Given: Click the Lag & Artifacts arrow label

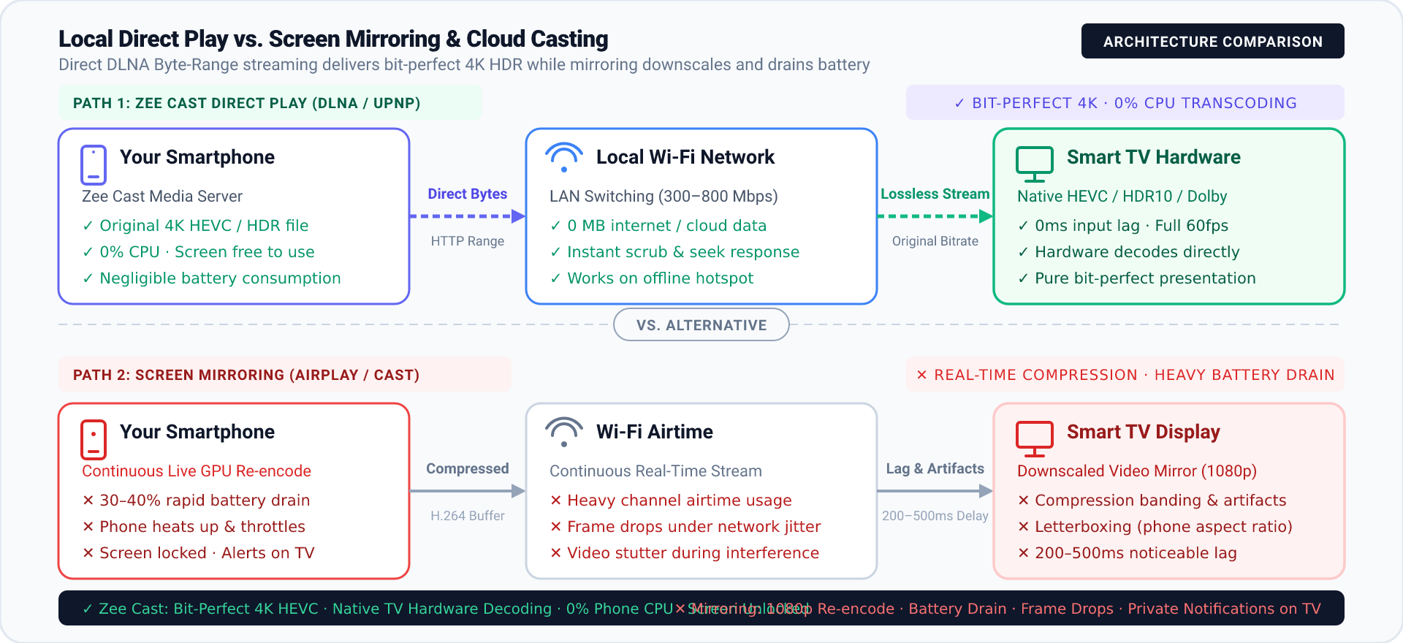Looking at the screenshot, I should [x=935, y=468].
